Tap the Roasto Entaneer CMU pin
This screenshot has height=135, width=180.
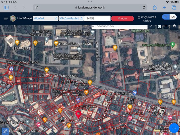pos(56,43)
